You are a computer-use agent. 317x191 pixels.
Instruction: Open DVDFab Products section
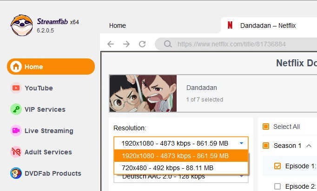[x=53, y=173]
